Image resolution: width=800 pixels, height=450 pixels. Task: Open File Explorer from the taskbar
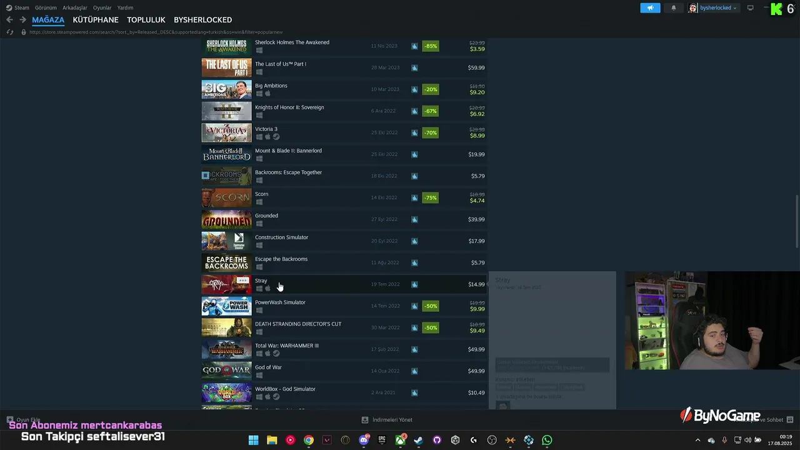[x=272, y=440]
